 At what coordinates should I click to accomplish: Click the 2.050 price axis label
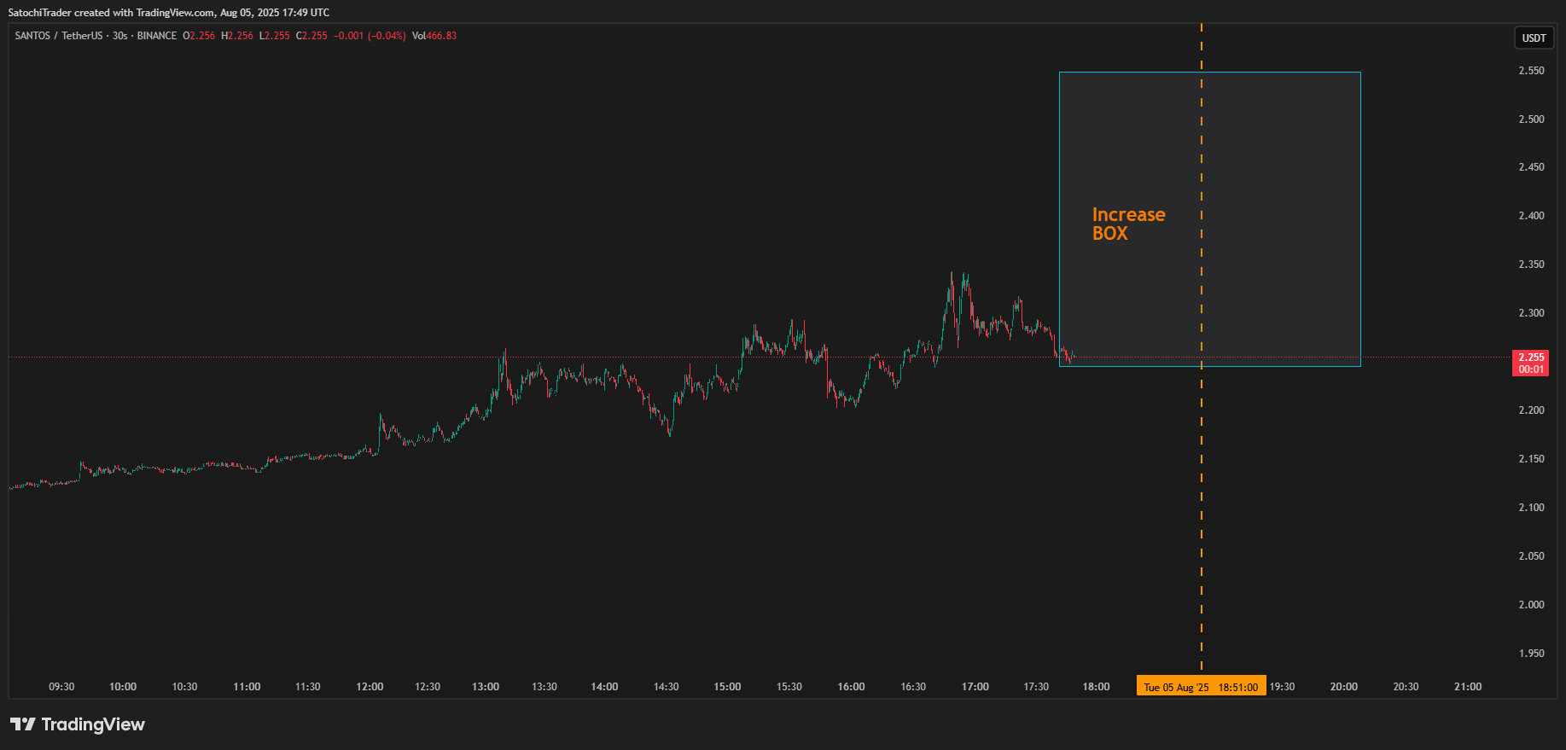1531,556
